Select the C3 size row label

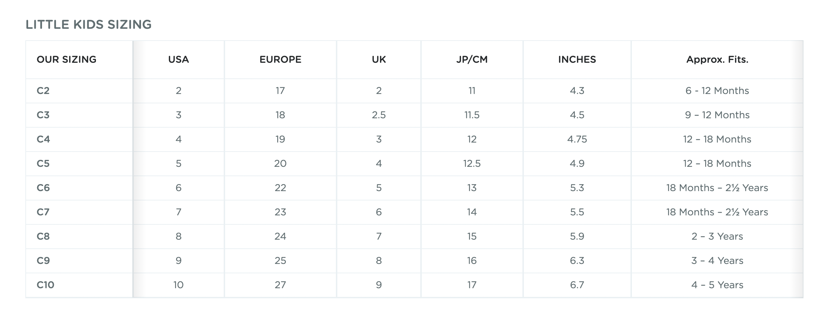(43, 115)
